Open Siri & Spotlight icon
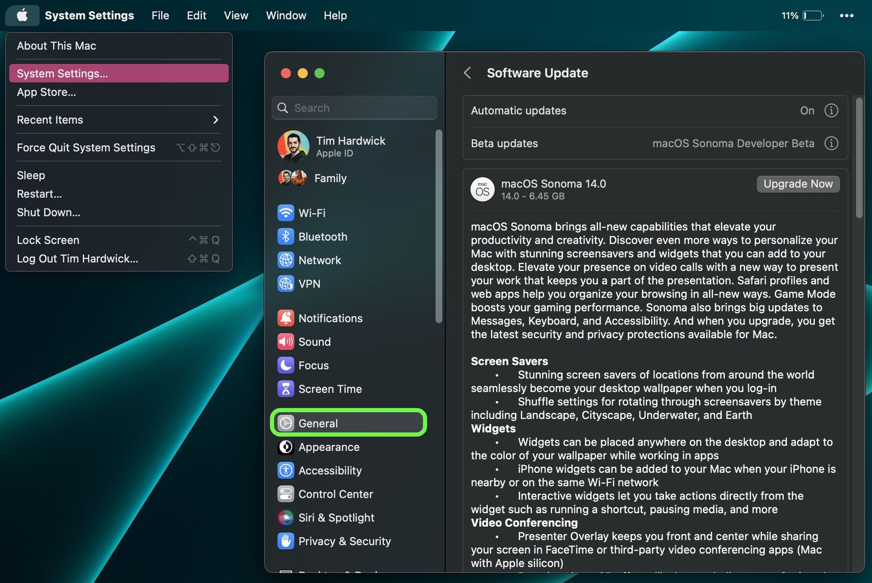This screenshot has height=583, width=872. [x=286, y=518]
